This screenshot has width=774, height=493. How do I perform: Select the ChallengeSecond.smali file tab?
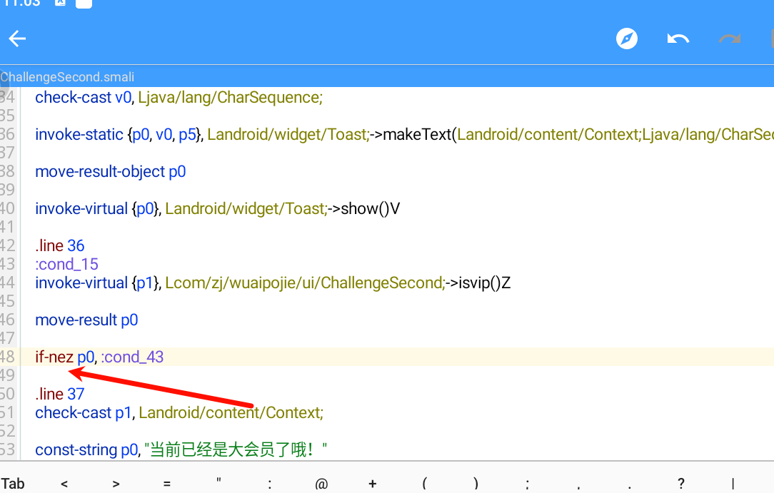pos(68,77)
